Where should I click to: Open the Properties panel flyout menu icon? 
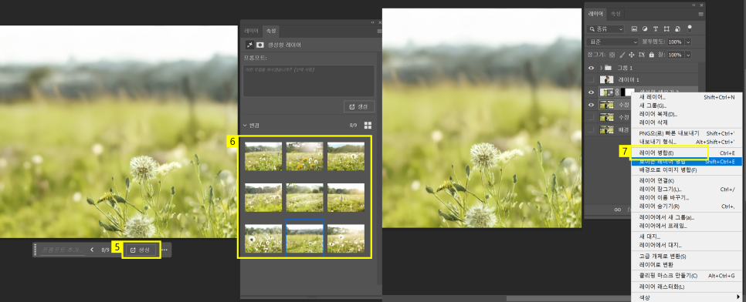click(379, 32)
